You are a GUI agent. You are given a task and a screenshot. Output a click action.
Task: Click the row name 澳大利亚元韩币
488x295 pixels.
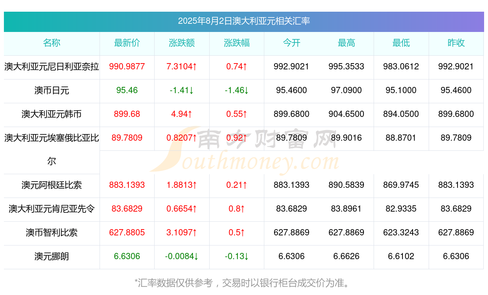pyautogui.click(x=52, y=114)
